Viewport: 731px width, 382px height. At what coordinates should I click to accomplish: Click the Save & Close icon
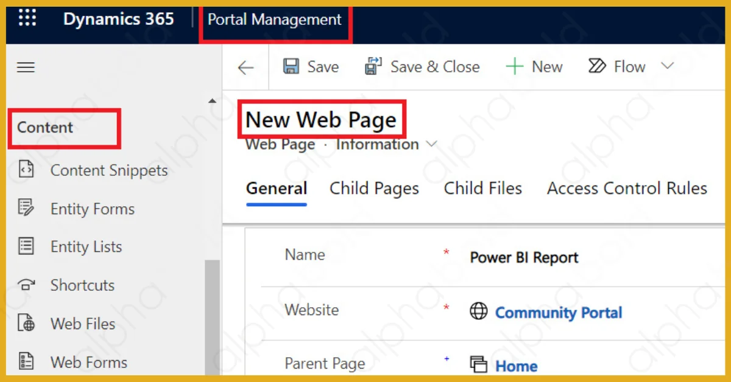pos(373,66)
